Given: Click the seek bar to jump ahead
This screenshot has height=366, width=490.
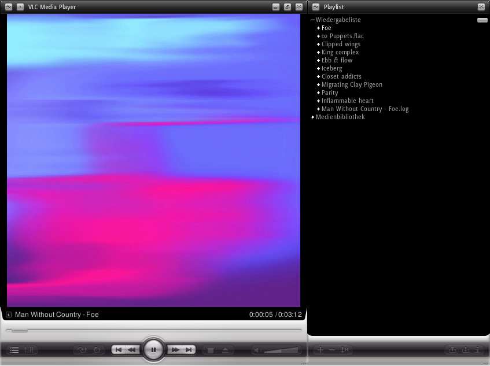Looking at the screenshot, I should click(x=174, y=330).
